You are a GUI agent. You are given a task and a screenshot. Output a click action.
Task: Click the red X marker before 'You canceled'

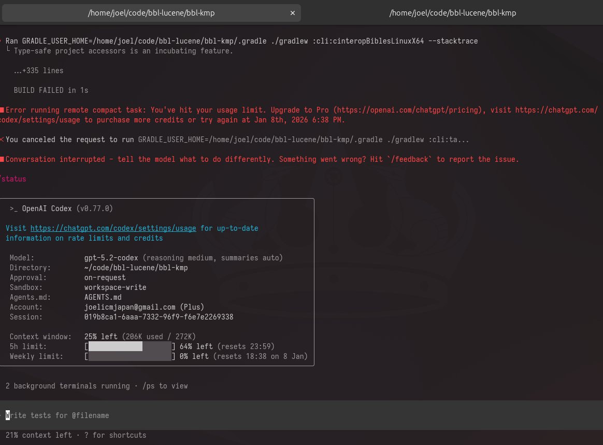2,140
